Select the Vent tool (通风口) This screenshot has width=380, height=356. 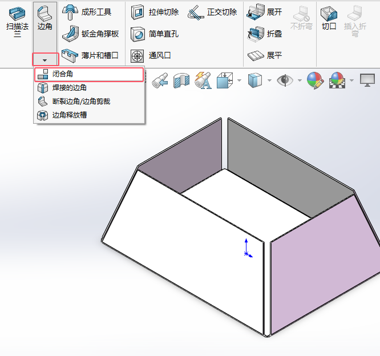tap(151, 56)
